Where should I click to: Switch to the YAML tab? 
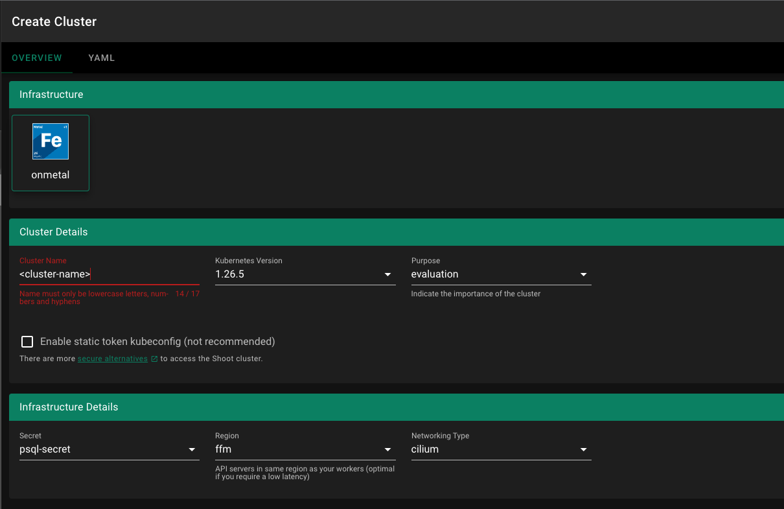(102, 58)
